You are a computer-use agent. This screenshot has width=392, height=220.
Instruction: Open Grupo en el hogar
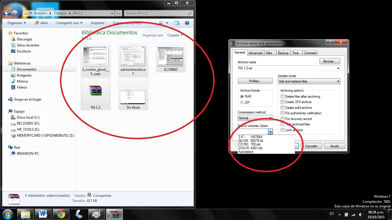click(28, 99)
